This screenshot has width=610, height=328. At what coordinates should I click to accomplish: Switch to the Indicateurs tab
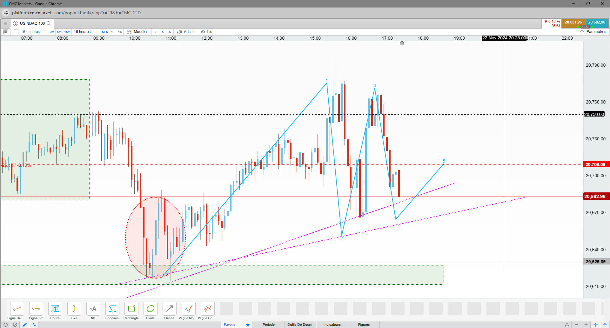click(332, 325)
